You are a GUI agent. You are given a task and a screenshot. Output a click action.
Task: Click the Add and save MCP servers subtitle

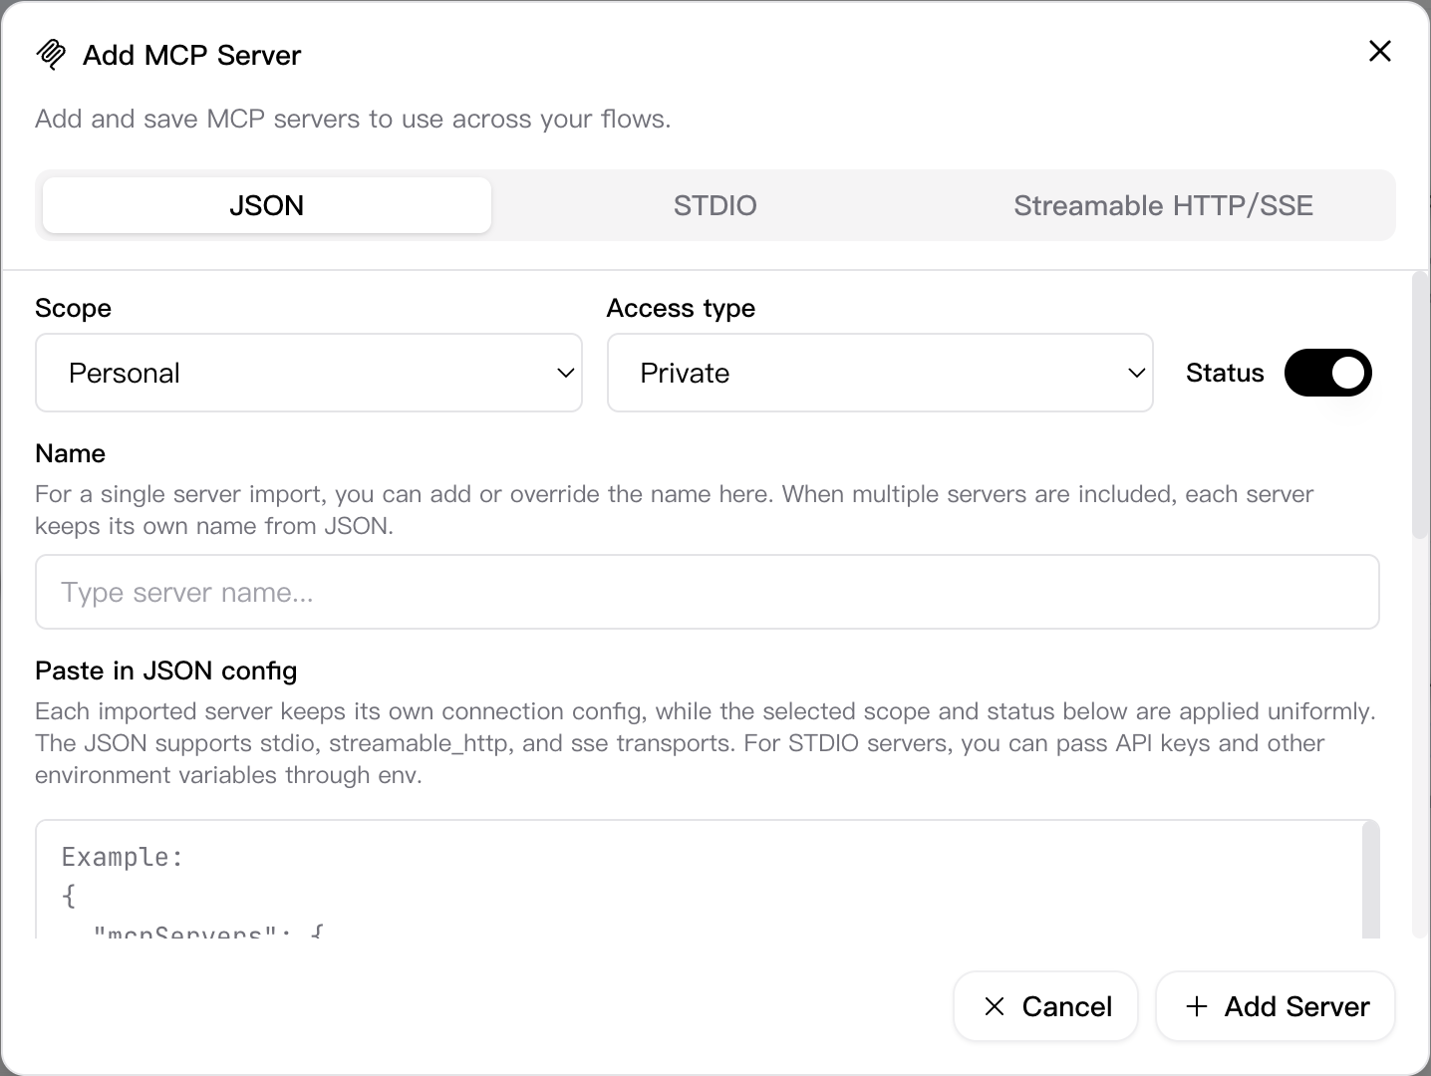click(x=353, y=119)
